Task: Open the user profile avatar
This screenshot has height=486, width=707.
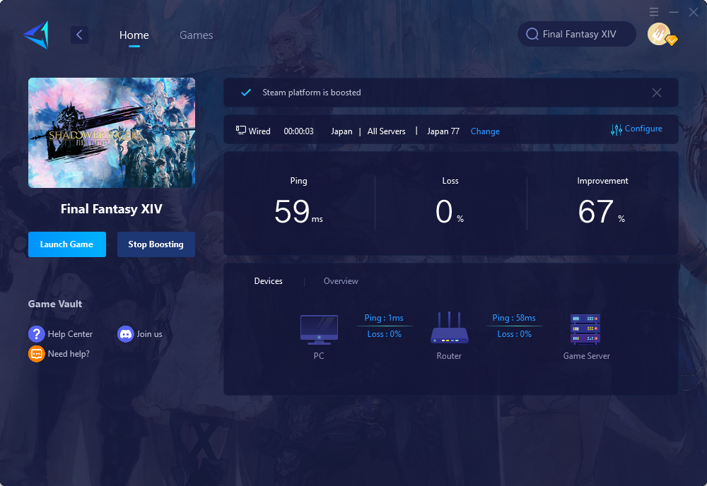Action: click(x=660, y=34)
